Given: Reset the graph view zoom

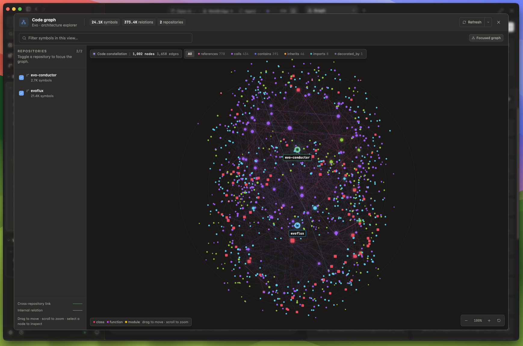Looking at the screenshot, I should (x=499, y=320).
